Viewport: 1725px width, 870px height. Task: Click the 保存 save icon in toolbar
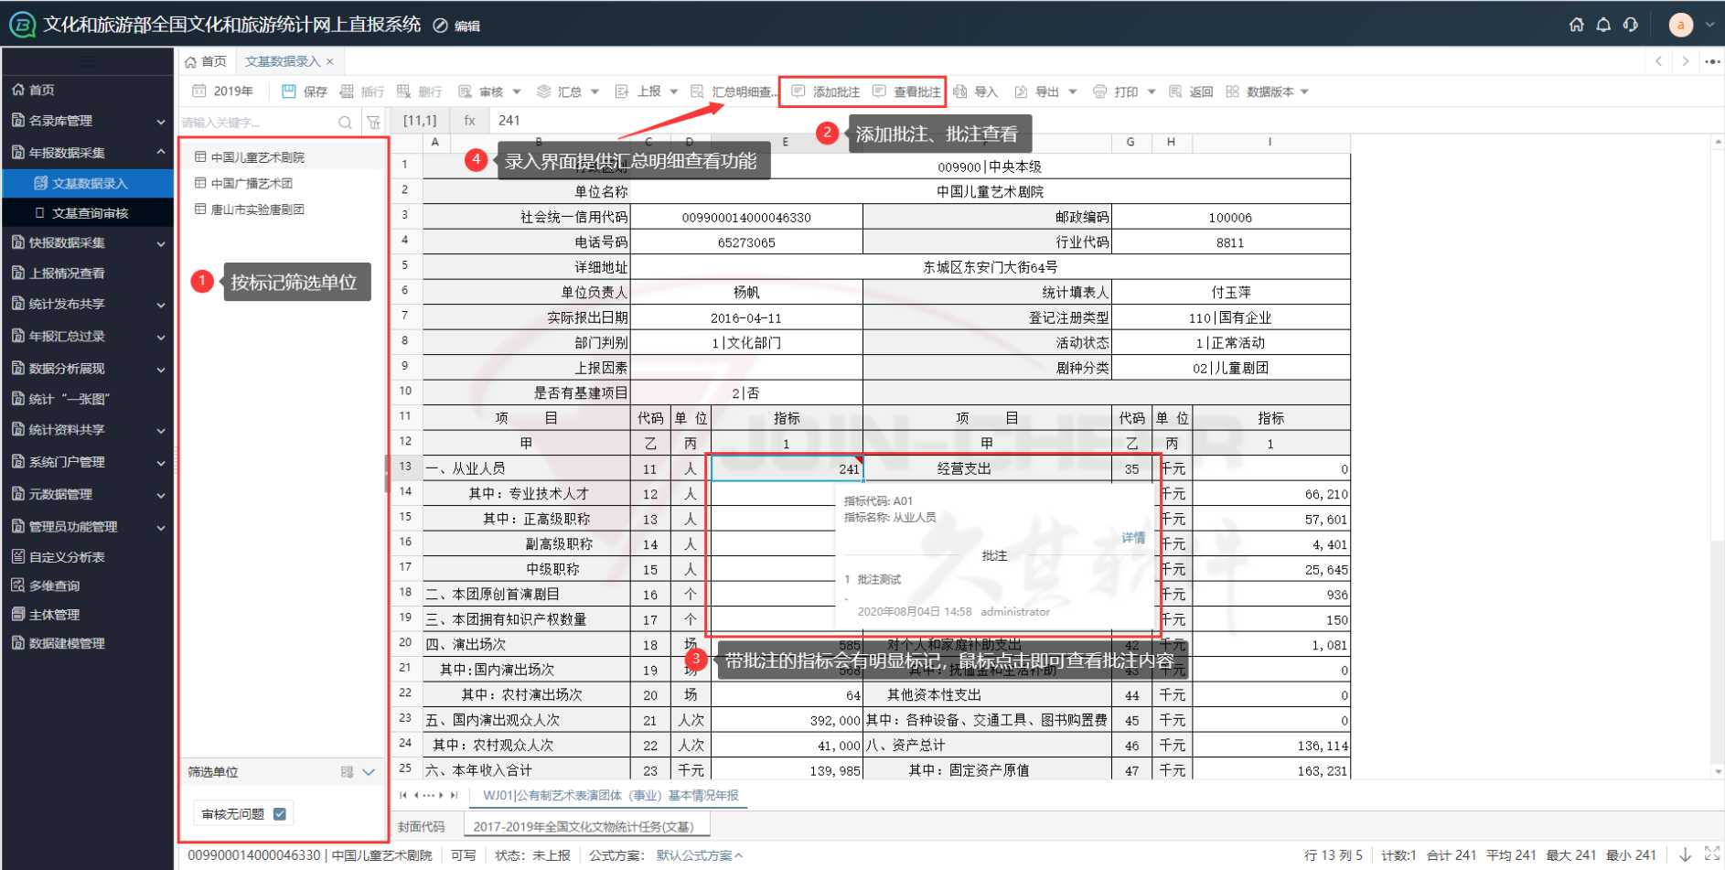click(x=289, y=91)
